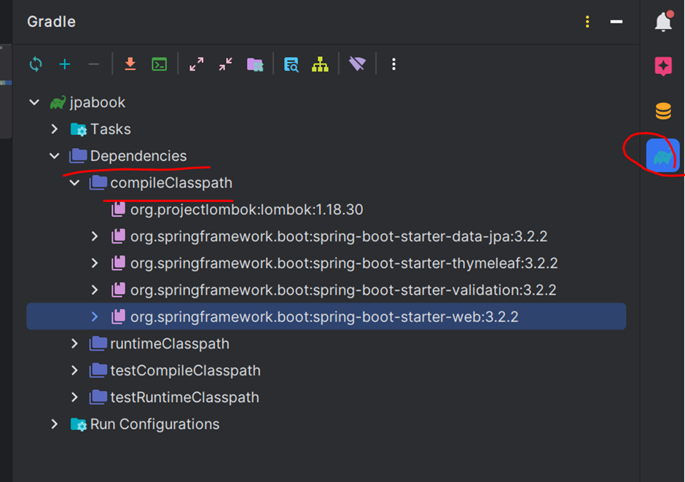Expand all tree nodes icon
Image resolution: width=685 pixels, height=482 pixels.
197,64
